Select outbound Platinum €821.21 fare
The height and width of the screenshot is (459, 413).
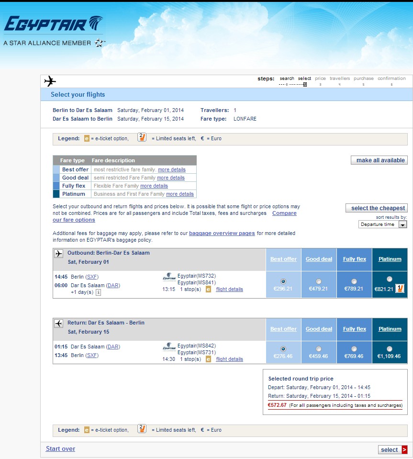(x=389, y=279)
